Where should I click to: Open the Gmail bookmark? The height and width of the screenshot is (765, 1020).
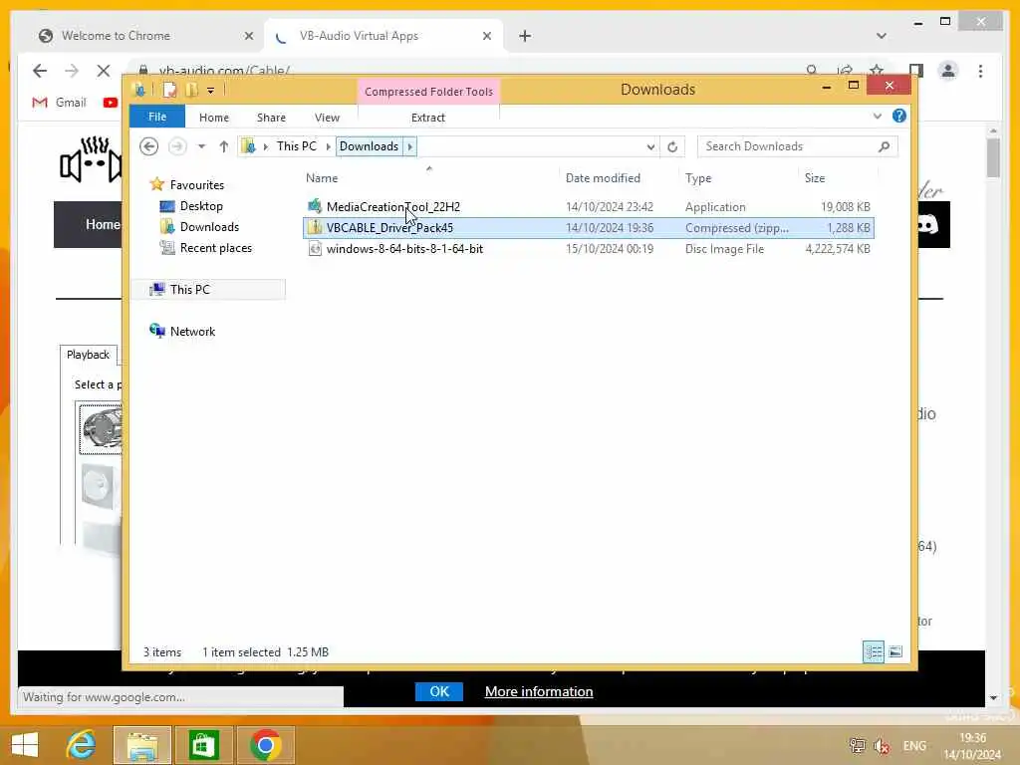click(x=59, y=103)
